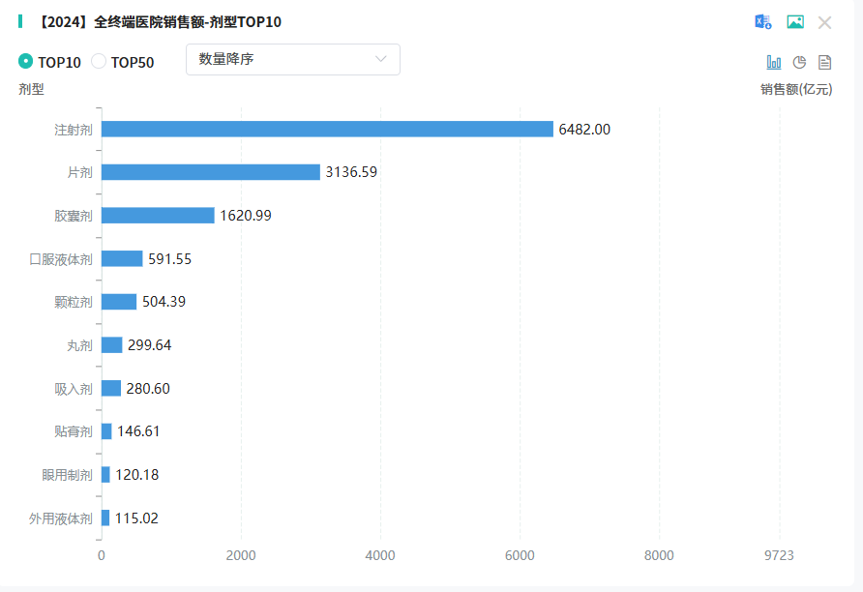The height and width of the screenshot is (592, 863).
Task: Select the TOP50 radio option
Action: tap(99, 62)
